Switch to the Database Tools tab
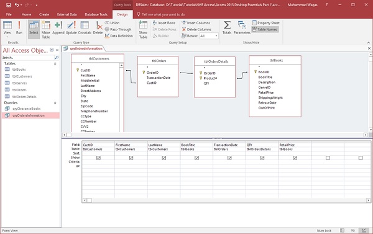Image resolution: width=373 pixels, height=234 pixels. (x=96, y=14)
